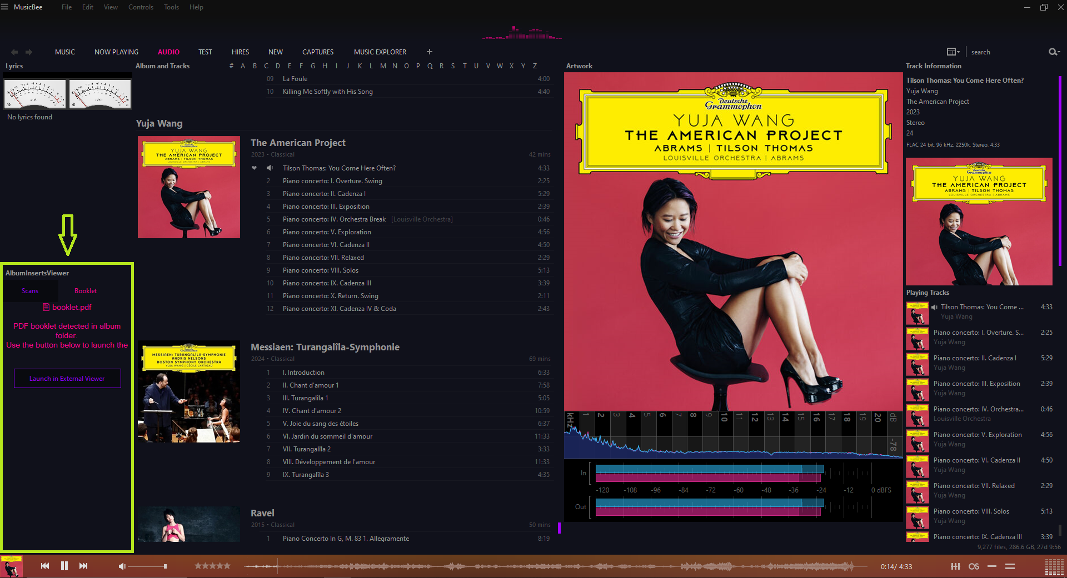Switch to the HIRES tab
Screen dimensions: 1067x578
click(x=240, y=52)
